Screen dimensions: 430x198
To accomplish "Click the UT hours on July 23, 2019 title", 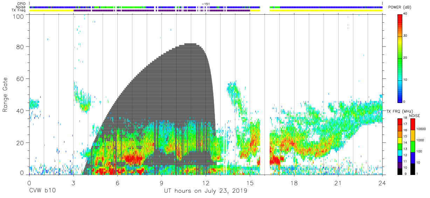I will 206,191.
